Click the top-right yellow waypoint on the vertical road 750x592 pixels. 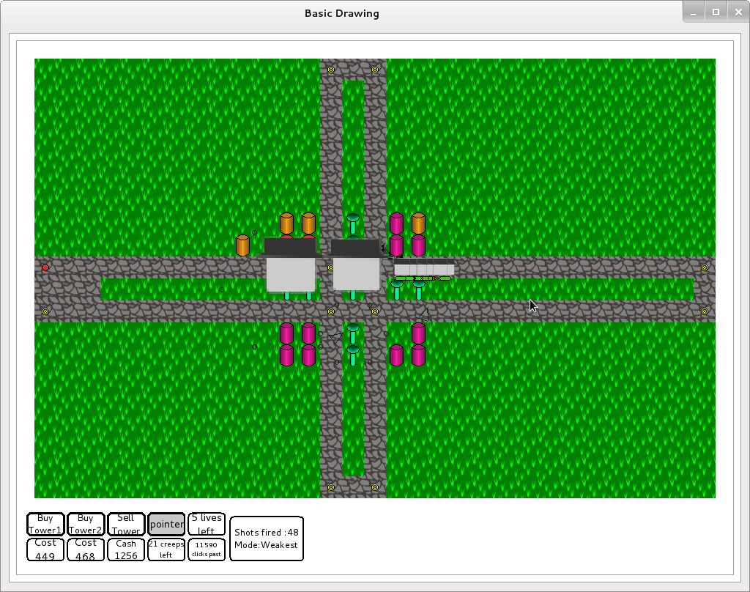(375, 70)
